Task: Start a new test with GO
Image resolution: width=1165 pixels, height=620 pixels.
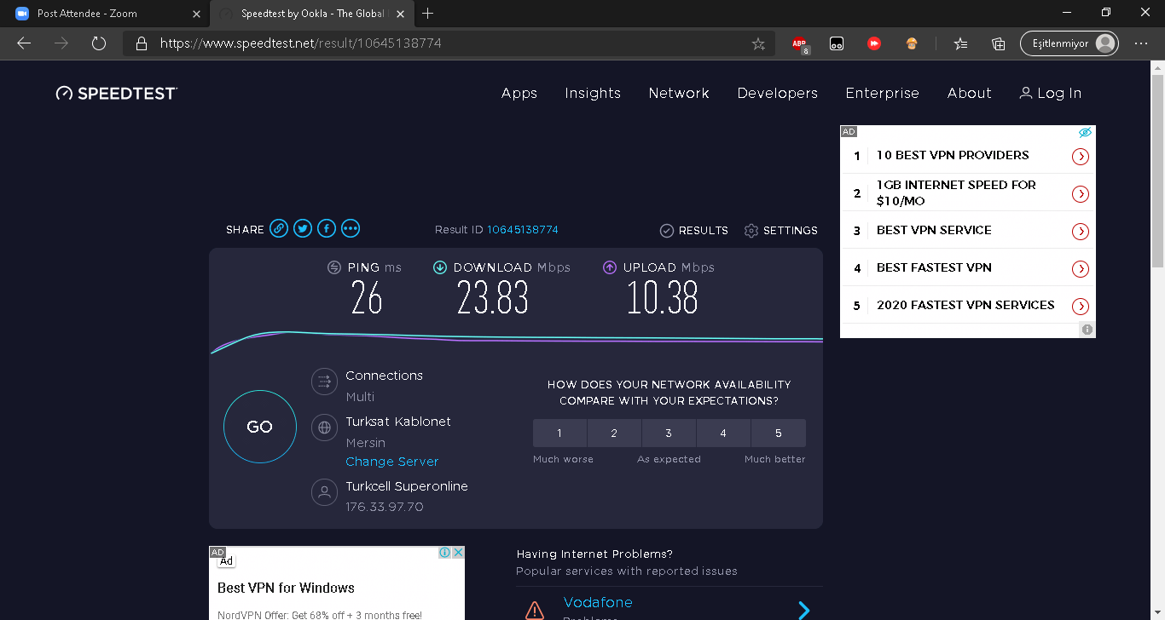Action: [x=260, y=427]
